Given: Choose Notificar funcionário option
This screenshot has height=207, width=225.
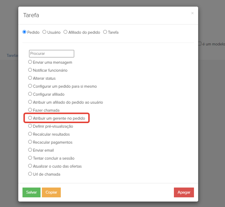Looking at the screenshot, I should click(x=30, y=70).
